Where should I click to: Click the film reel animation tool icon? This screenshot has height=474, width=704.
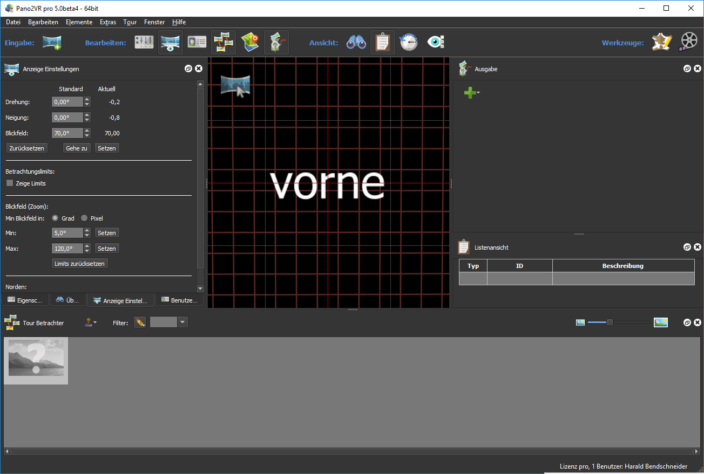point(689,43)
